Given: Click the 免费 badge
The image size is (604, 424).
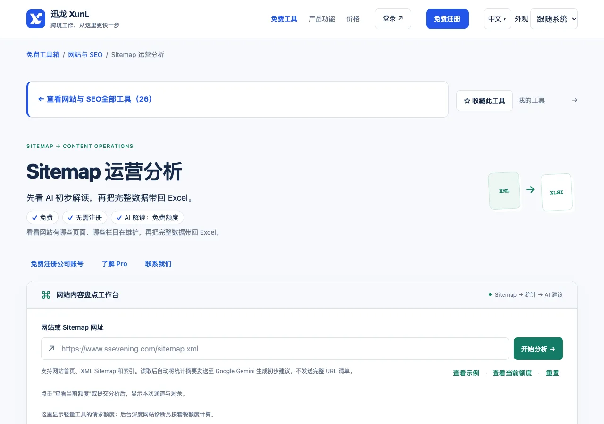Looking at the screenshot, I should coord(42,218).
